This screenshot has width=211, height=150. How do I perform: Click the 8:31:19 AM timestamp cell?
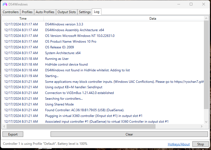coord(21,76)
